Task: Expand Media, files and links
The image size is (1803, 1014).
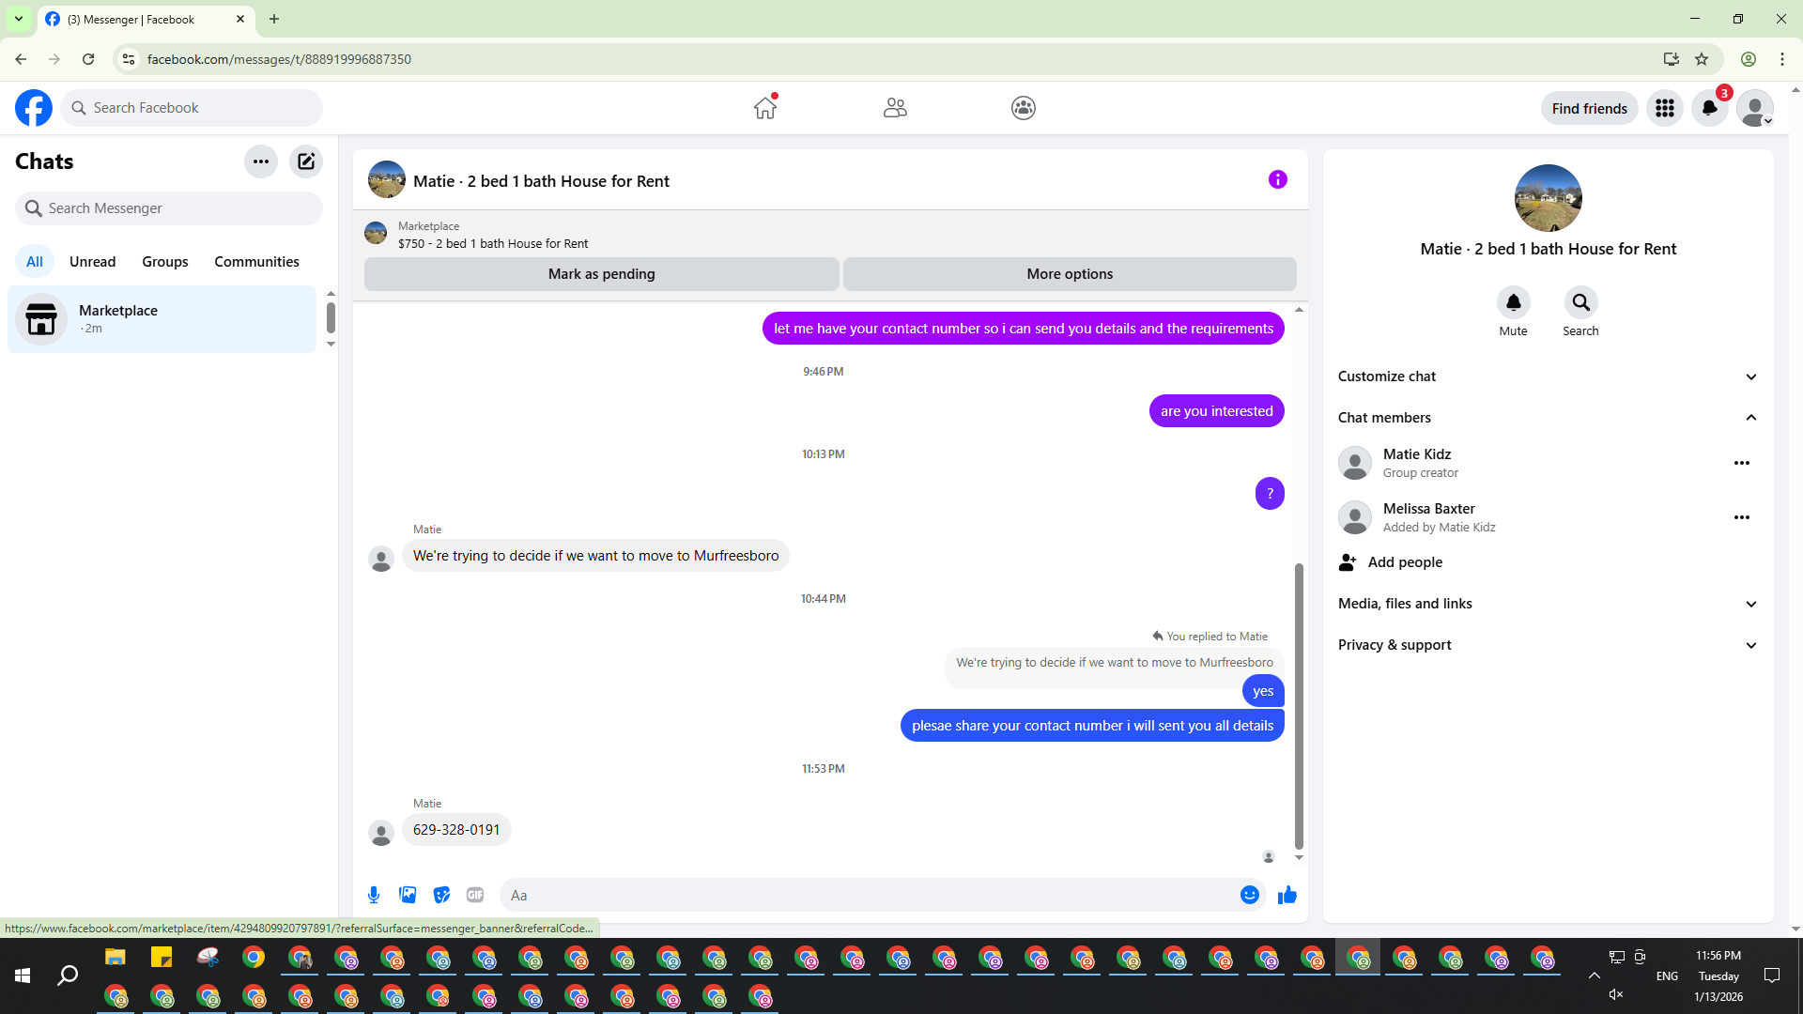Action: click(1547, 604)
